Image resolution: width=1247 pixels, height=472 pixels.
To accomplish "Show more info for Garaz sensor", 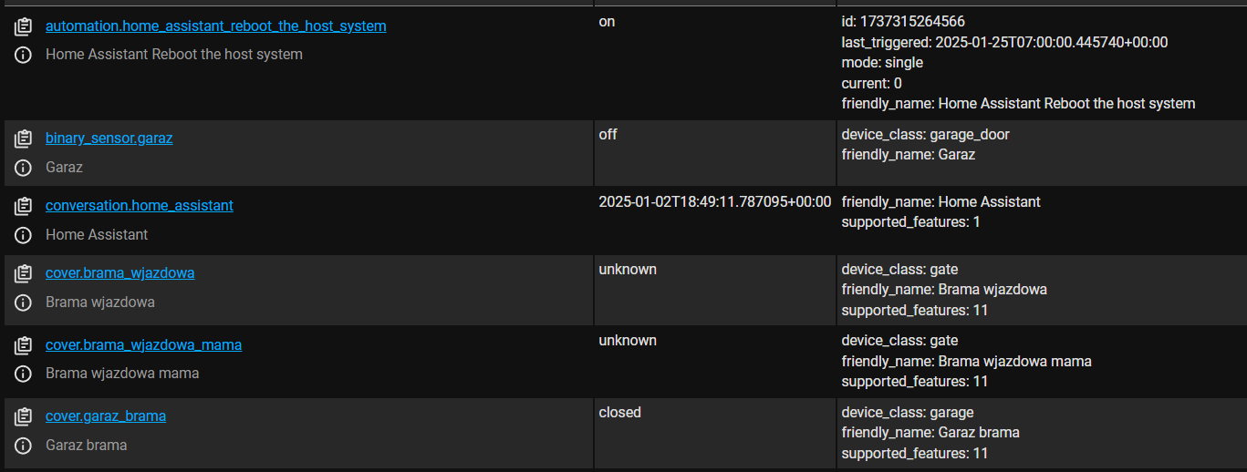I will 23,168.
